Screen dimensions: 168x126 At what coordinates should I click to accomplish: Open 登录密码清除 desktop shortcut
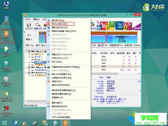click(6, 111)
